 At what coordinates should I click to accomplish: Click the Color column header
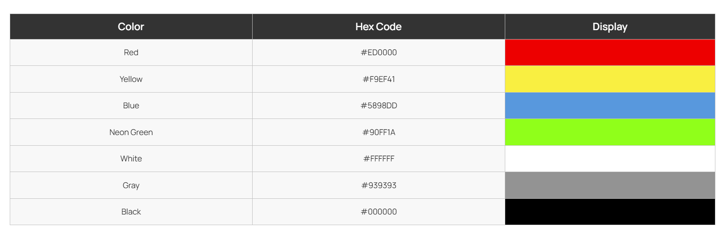(131, 27)
